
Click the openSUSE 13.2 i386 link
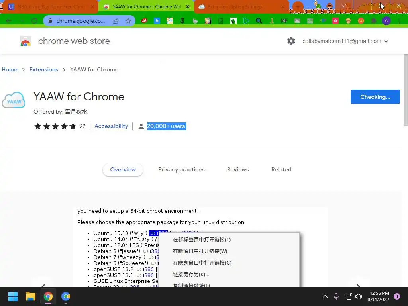[x=148, y=269]
